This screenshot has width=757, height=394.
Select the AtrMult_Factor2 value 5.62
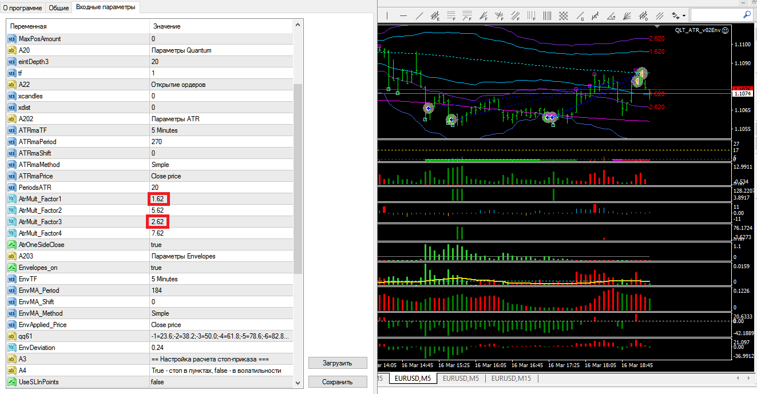point(157,210)
